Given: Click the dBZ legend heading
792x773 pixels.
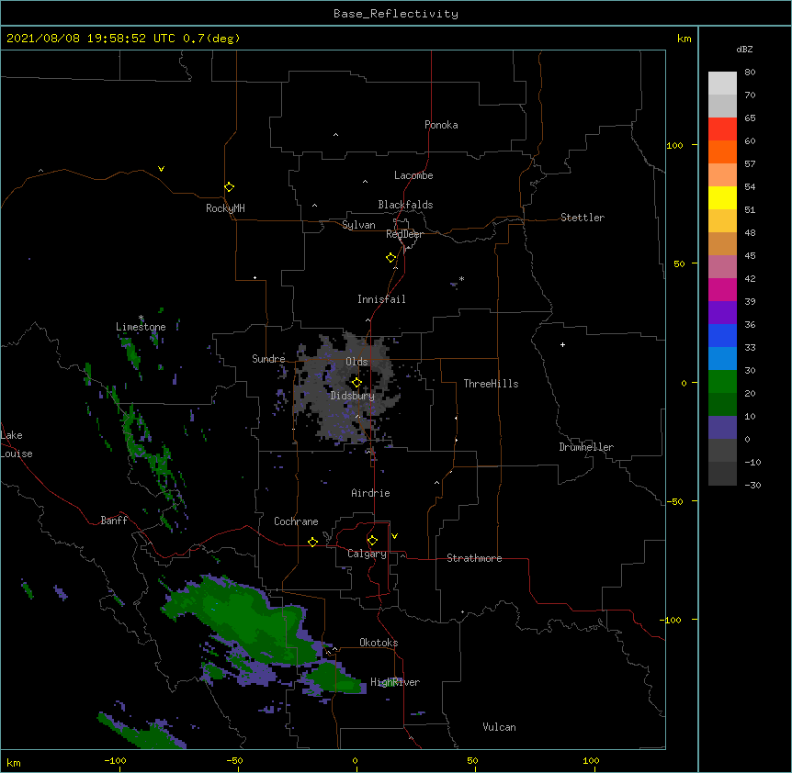Looking at the screenshot, I should [744, 49].
